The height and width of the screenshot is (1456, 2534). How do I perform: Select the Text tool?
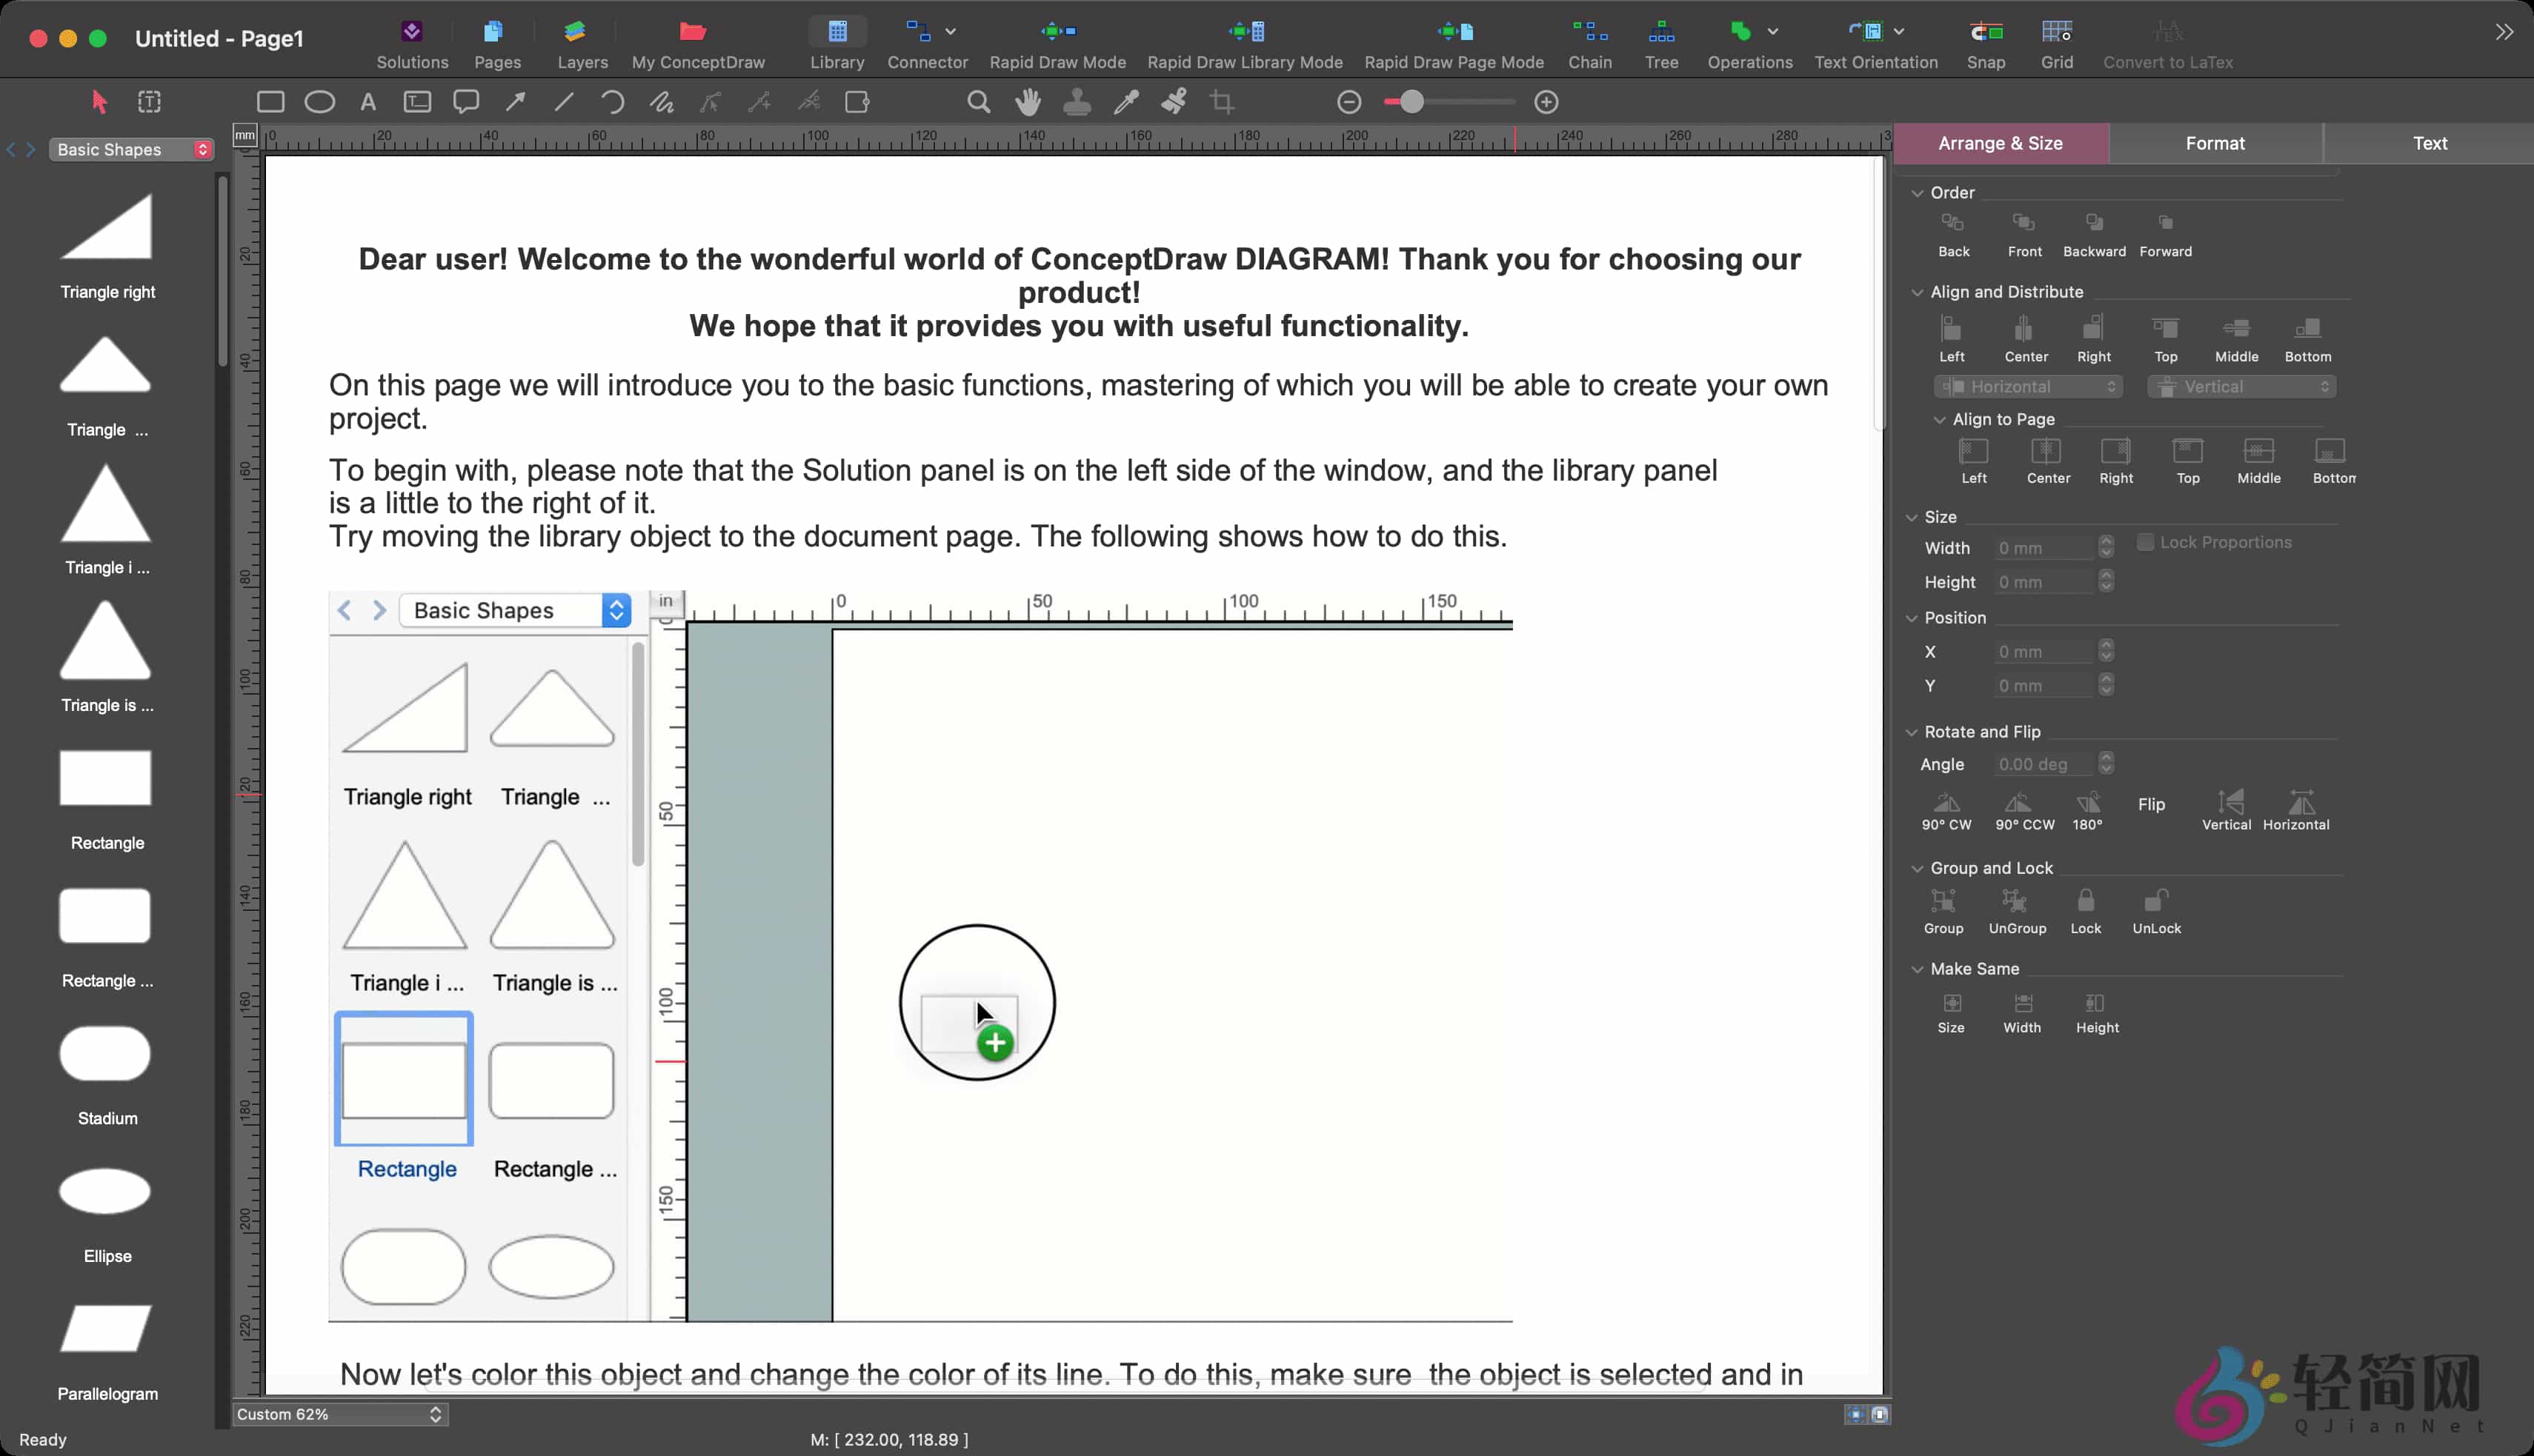[x=368, y=101]
